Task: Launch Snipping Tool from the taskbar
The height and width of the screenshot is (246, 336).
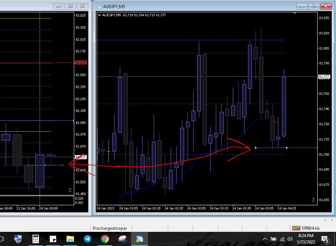Action: click(x=122, y=239)
